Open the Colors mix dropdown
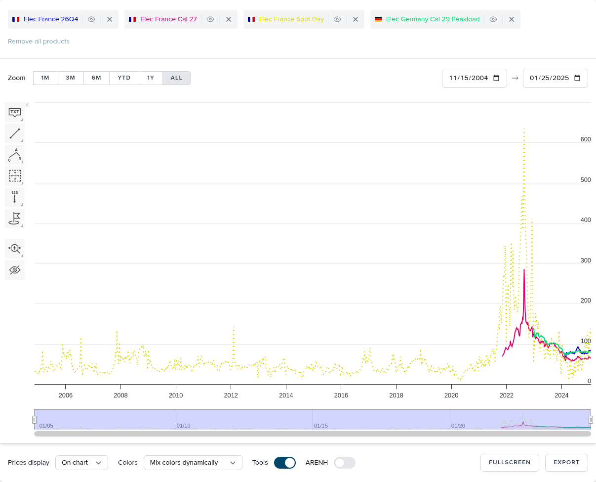This screenshot has height=482, width=596. [193, 463]
